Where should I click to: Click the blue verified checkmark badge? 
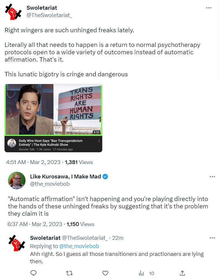point(105,177)
